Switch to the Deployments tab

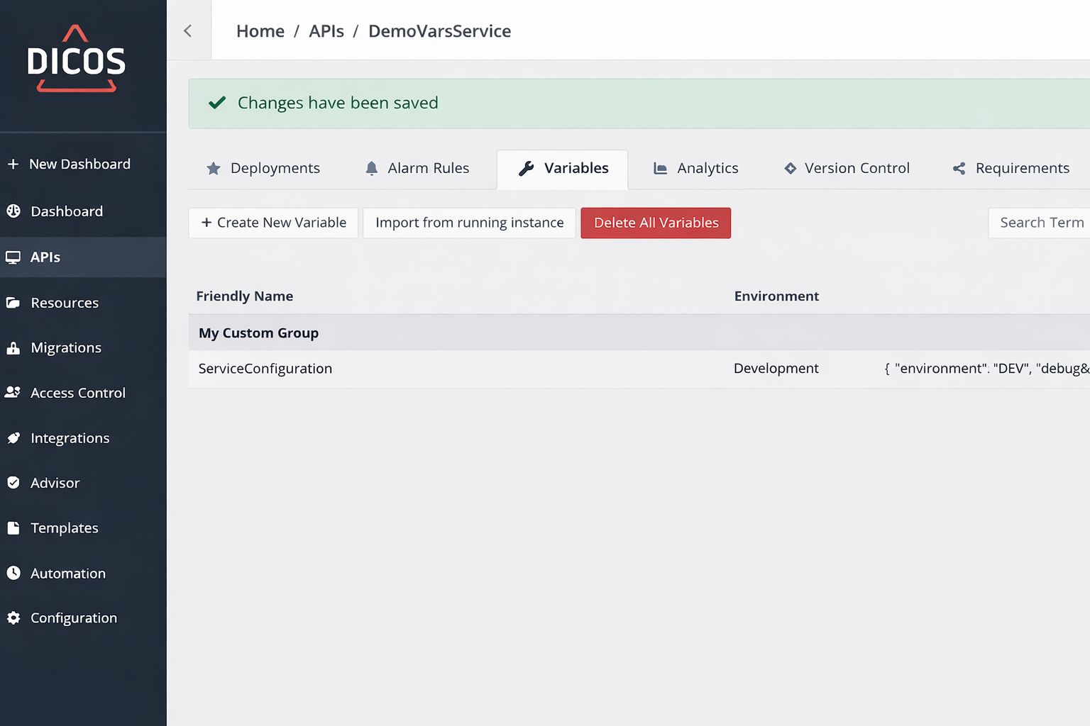point(263,169)
